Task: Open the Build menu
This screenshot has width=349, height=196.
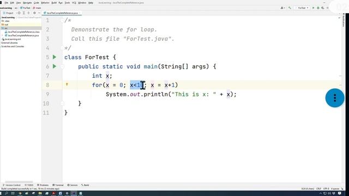Action: [54, 3]
